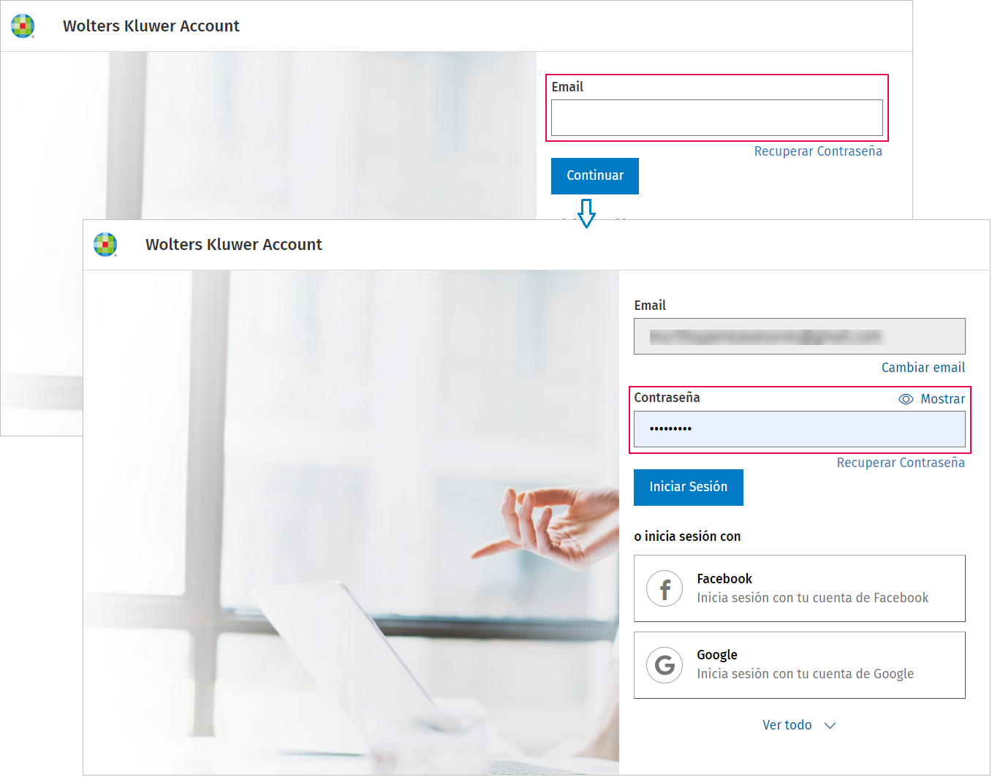The width and height of the screenshot is (992, 777).
Task: Click the Wolters Kluwer logo in the back window
Action: click(x=23, y=26)
